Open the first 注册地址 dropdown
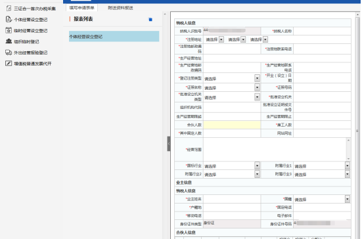This screenshot has height=239, width=364. [221, 39]
